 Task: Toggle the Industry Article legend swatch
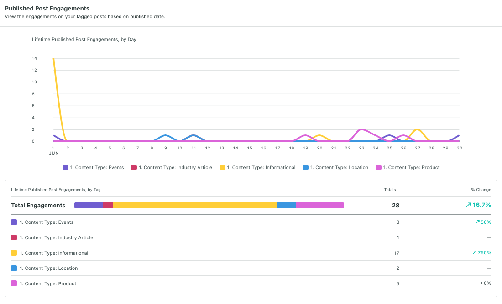tap(134, 168)
